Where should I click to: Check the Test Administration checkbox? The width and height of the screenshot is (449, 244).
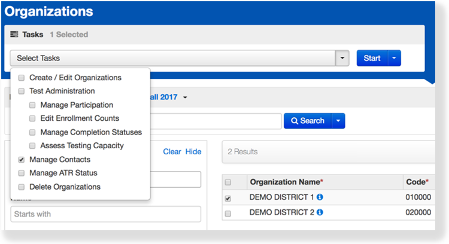pyautogui.click(x=22, y=91)
